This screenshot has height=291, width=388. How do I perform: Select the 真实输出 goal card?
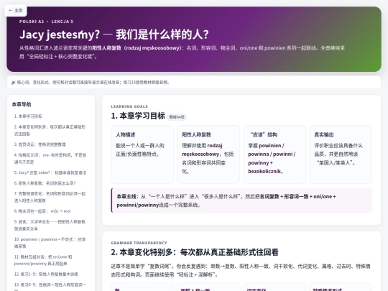[x=341, y=154]
